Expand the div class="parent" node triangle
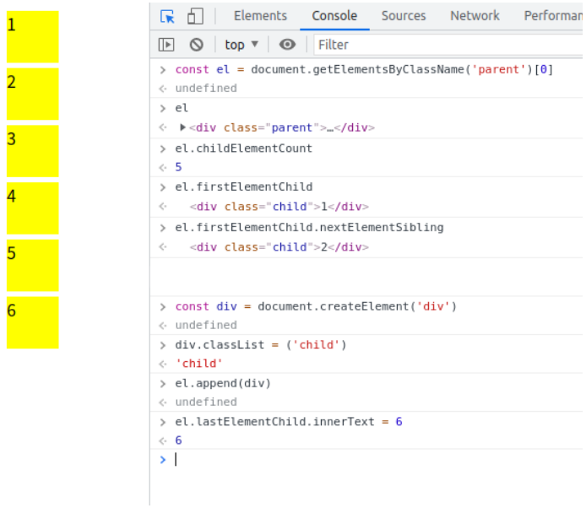Viewport: 586px width, 508px height. (x=182, y=127)
